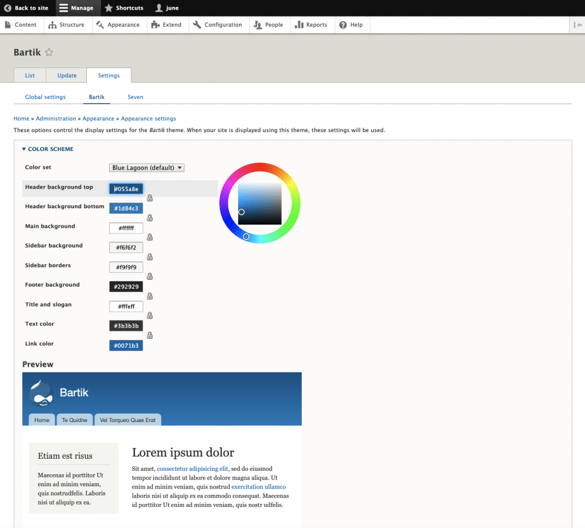The image size is (585, 528).
Task: Open the Shortcuts menu
Action: point(124,8)
